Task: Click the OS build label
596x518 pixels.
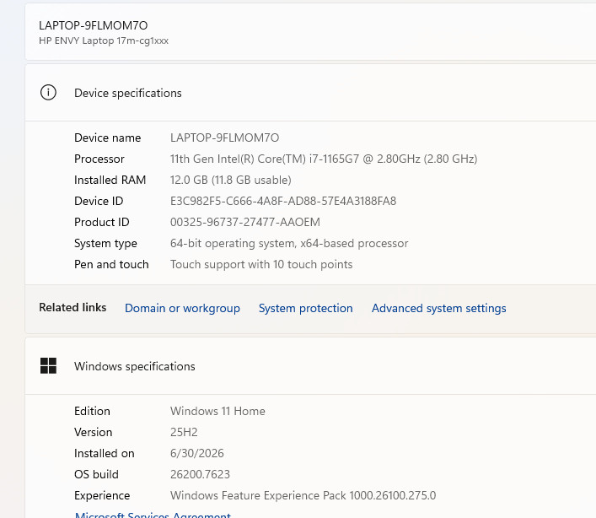Action: [x=97, y=475]
